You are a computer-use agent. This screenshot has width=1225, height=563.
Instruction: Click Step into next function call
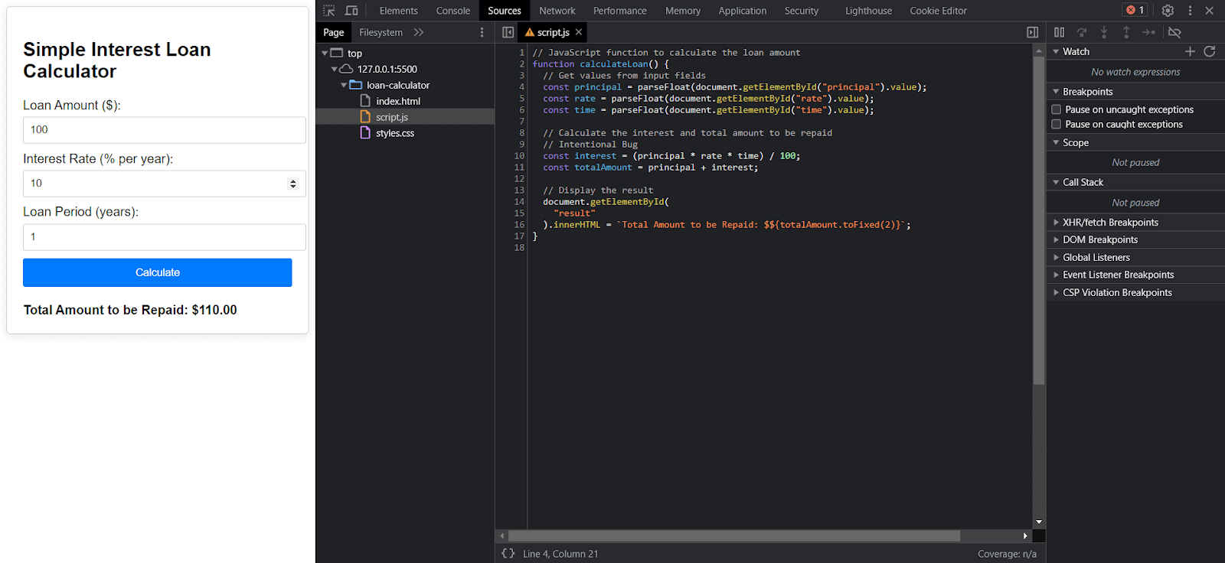(x=1104, y=32)
